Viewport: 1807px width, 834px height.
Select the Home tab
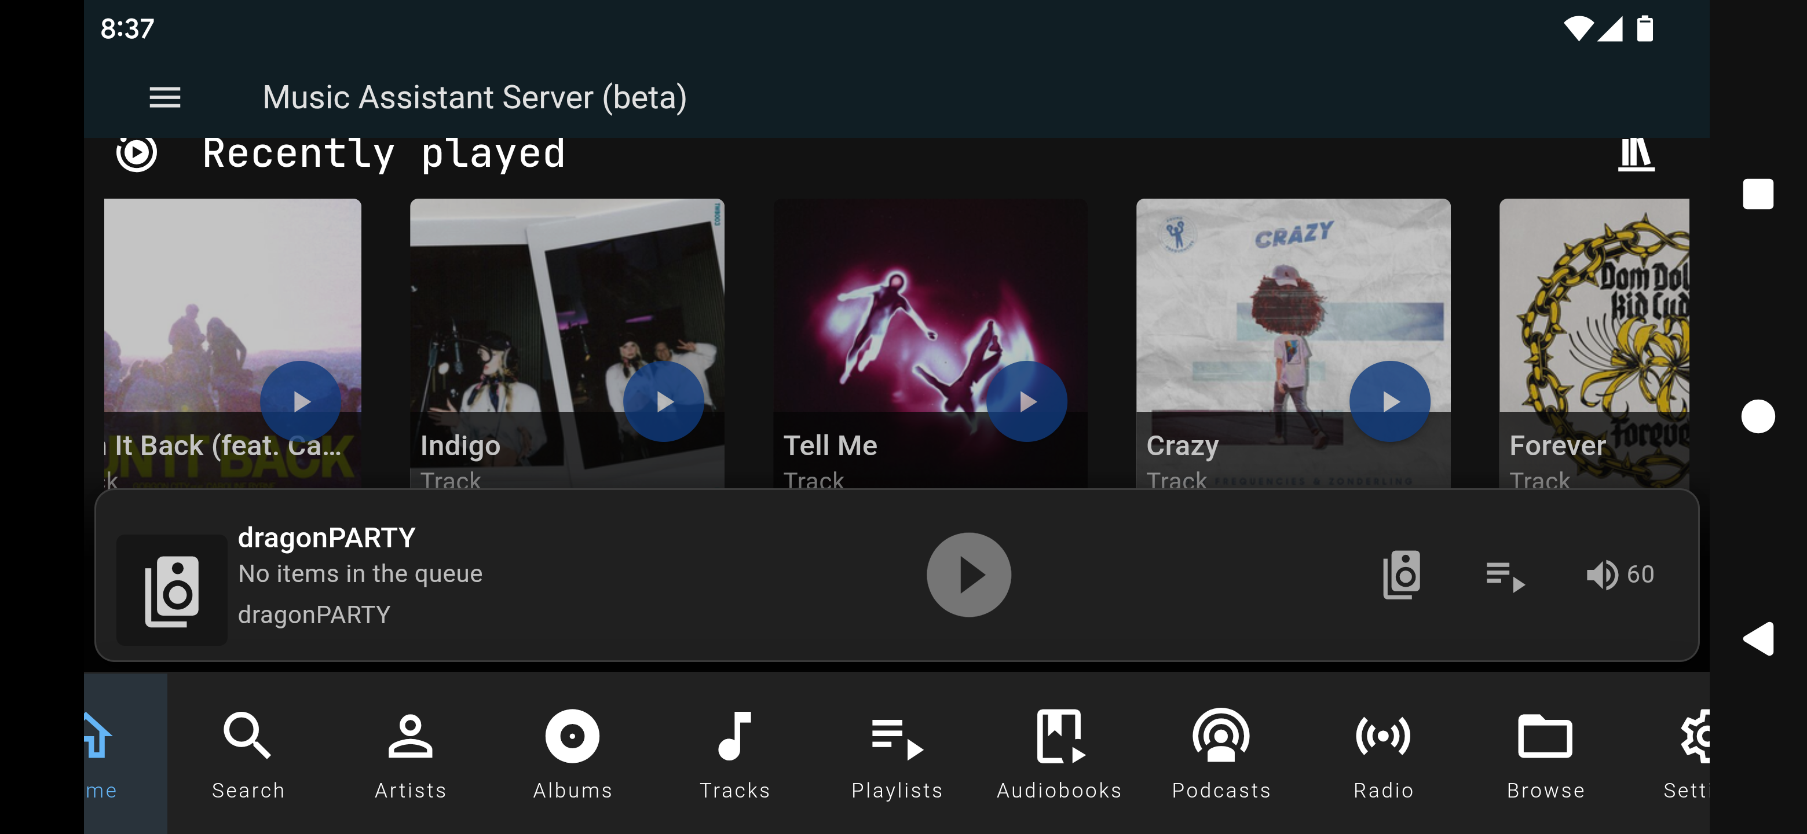click(125, 754)
